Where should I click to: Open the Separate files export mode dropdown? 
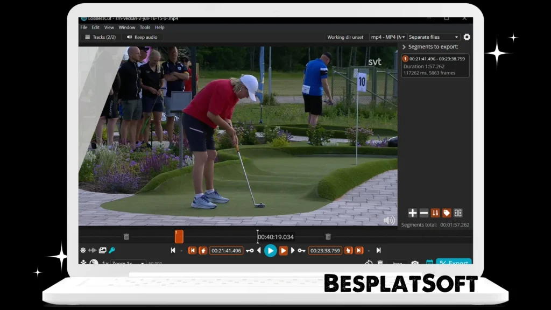433,37
